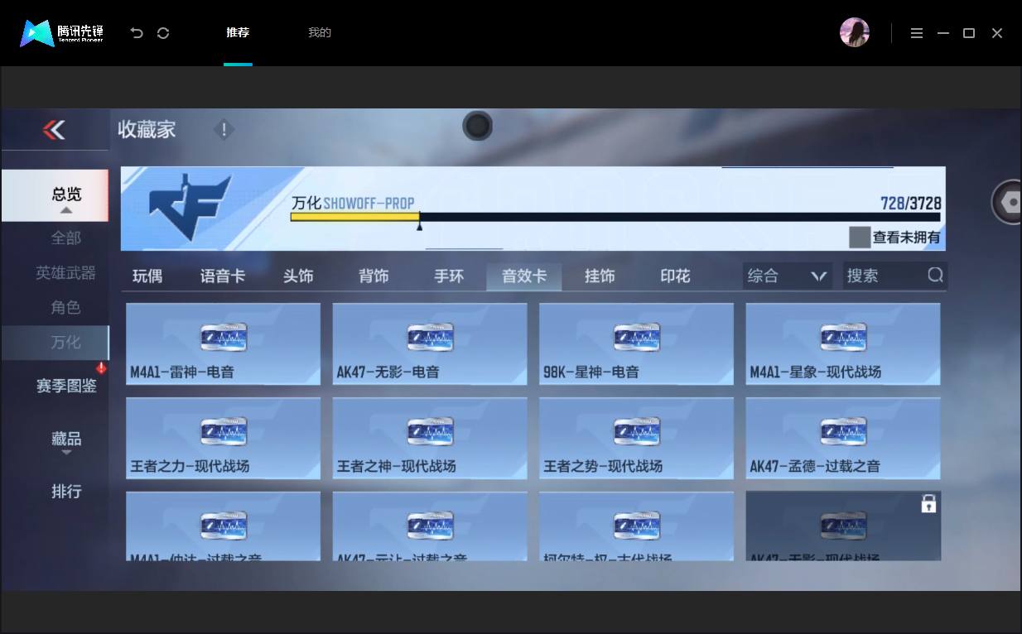This screenshot has height=634, width=1022.
Task: Click the exclamation info icon near 收藏家
Action: pos(224,130)
